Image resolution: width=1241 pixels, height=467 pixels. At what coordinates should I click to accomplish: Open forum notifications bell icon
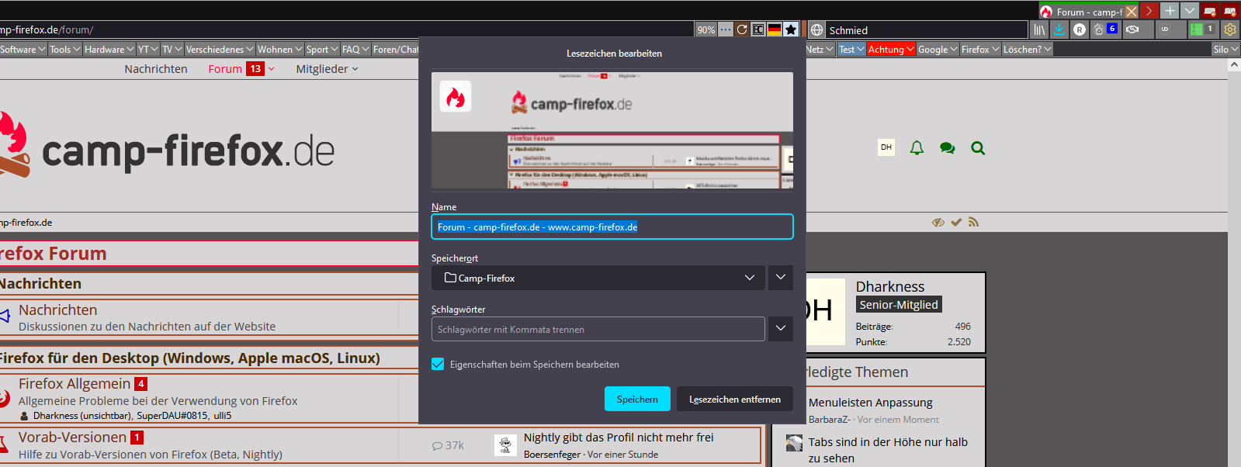[917, 147]
